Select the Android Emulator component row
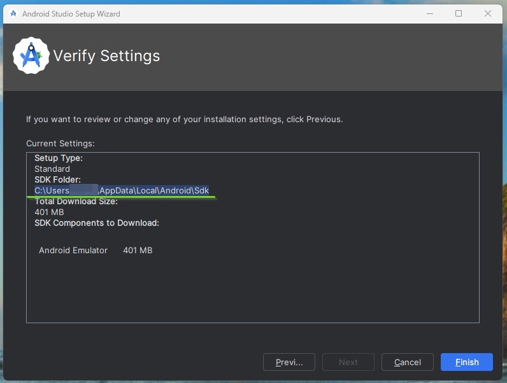The image size is (507, 383). pyautogui.click(x=96, y=250)
